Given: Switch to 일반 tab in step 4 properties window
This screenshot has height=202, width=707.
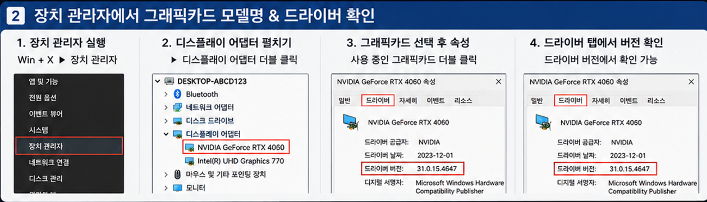Looking at the screenshot, I should (x=538, y=101).
